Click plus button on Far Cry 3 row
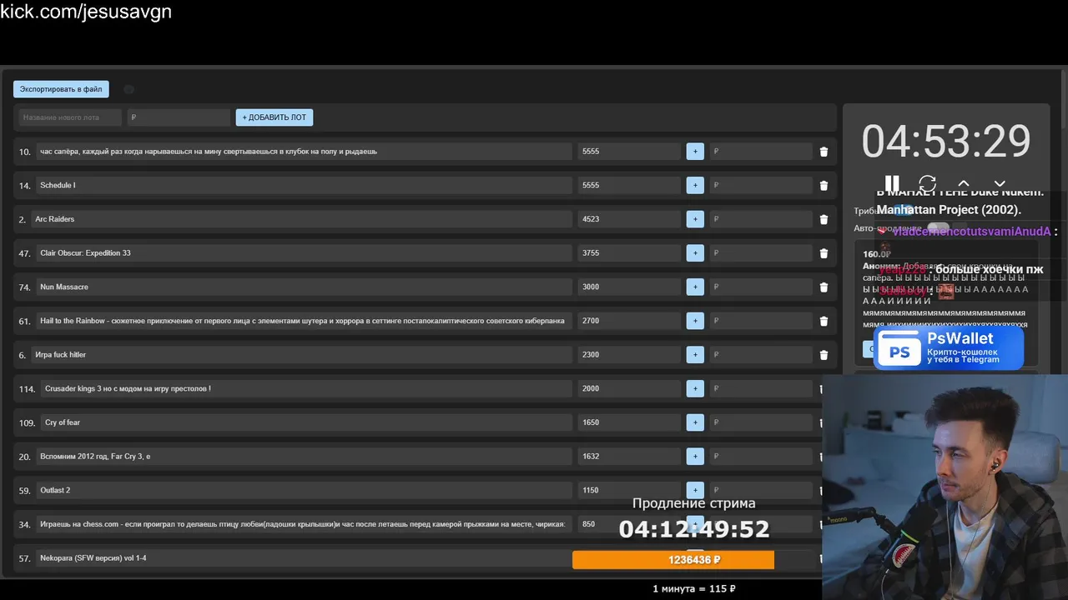Image resolution: width=1068 pixels, height=600 pixels. (695, 457)
